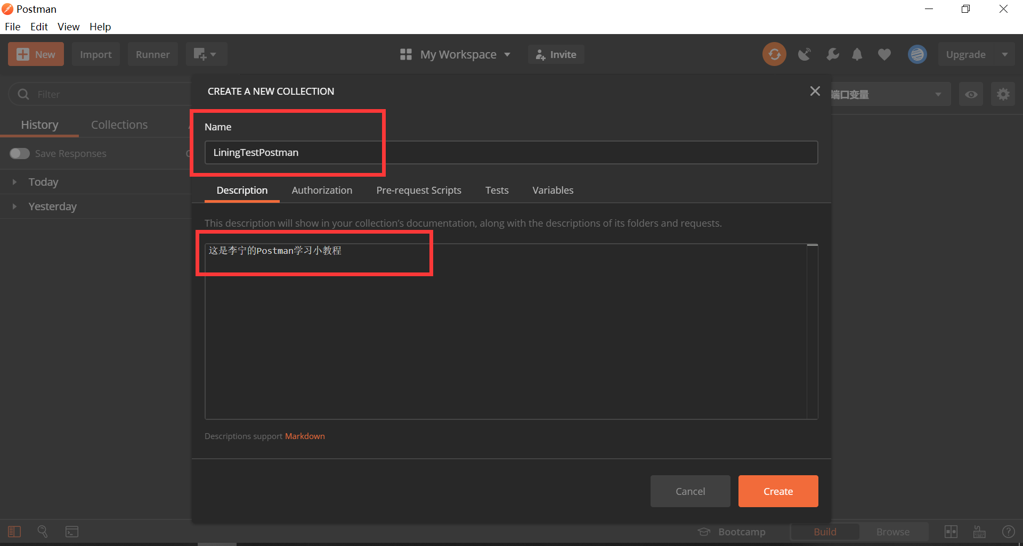Switch to Browse mode
1023x546 pixels.
[x=893, y=532]
